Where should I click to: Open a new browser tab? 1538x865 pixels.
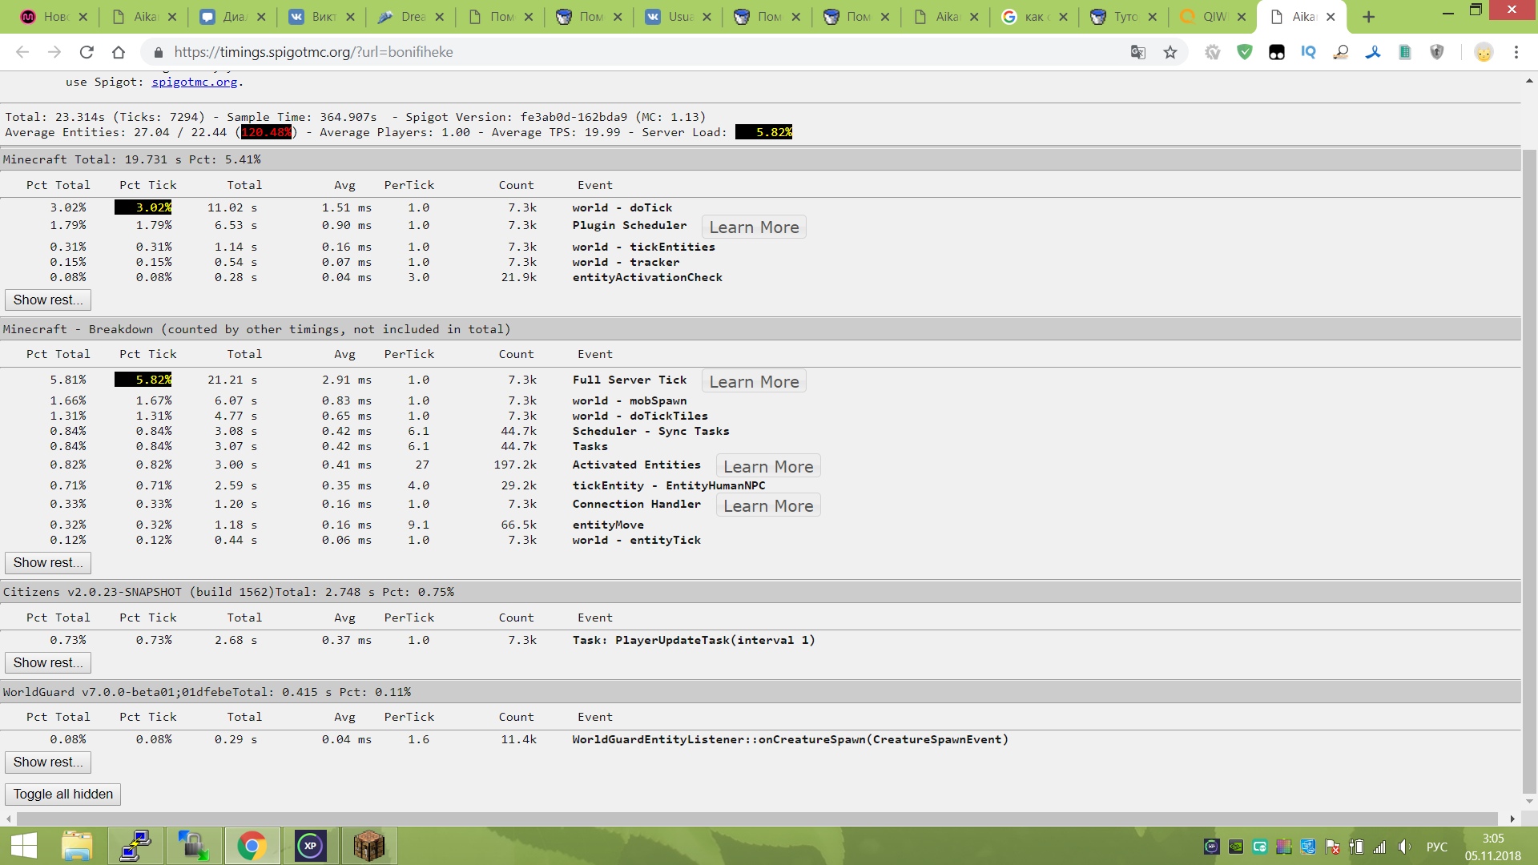point(1368,17)
